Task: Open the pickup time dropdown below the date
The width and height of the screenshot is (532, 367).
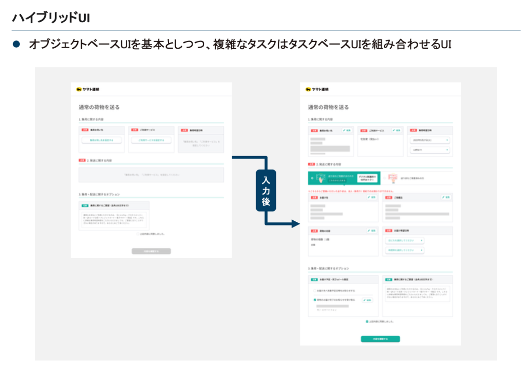Action: [430, 150]
